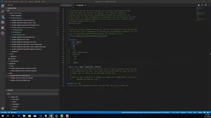Launch Microsoft Edge from the taskbar

19,116
